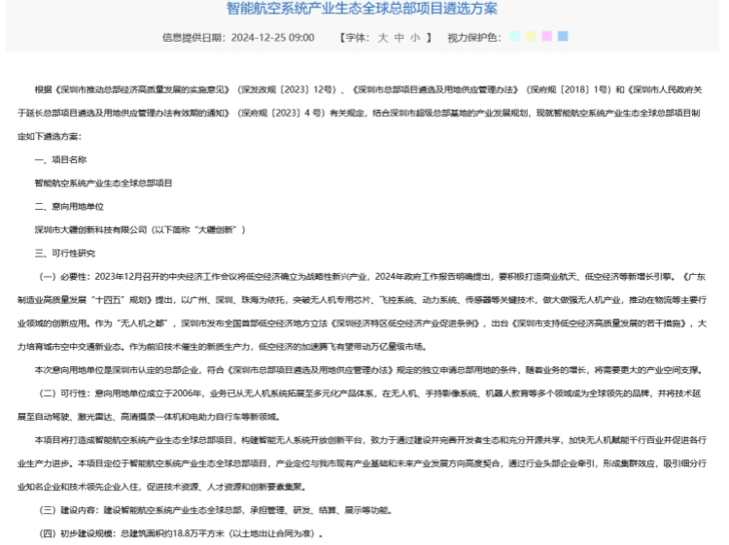Screen dimensions: 729x545
Task: Click the project name line 智能航空系统产业生态全球总部项目
Action: (103, 183)
